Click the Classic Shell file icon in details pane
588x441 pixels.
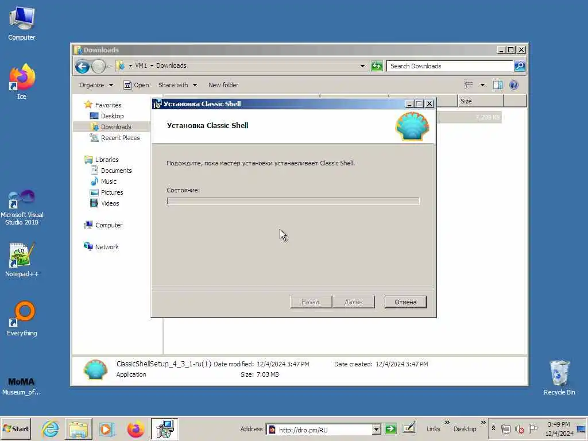tap(95, 369)
